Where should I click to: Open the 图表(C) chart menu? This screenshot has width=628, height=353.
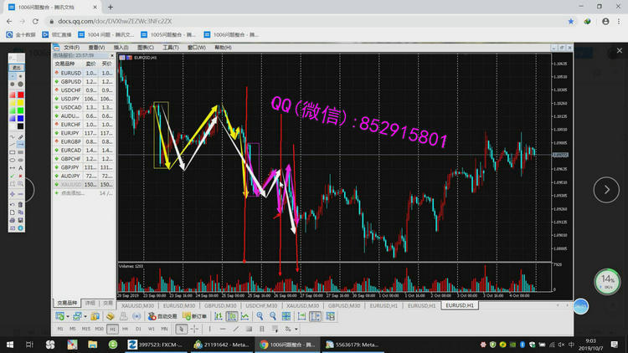point(145,48)
